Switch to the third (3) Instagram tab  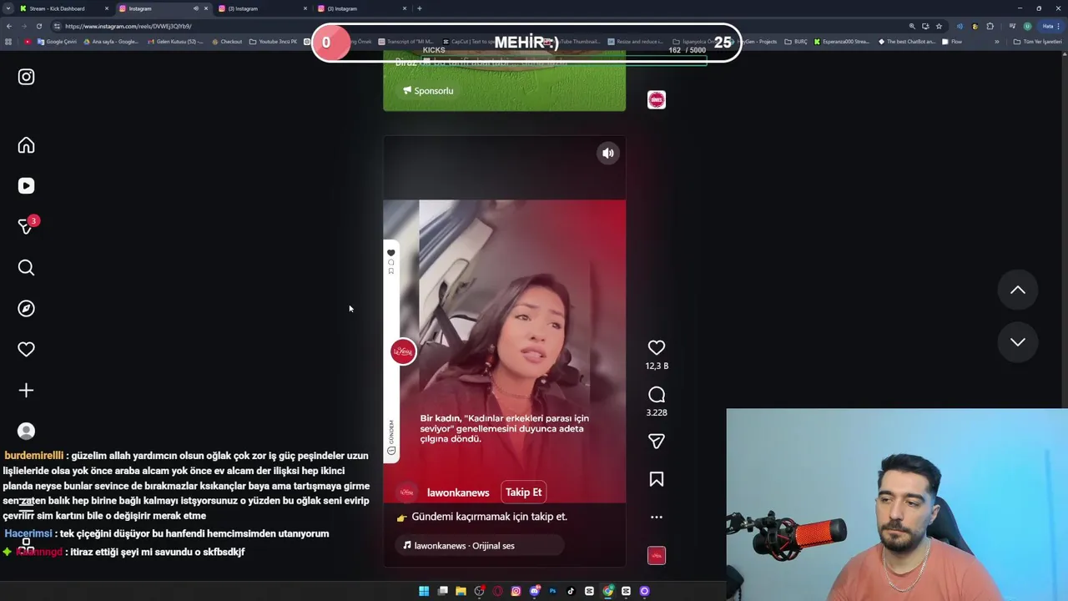tap(360, 8)
